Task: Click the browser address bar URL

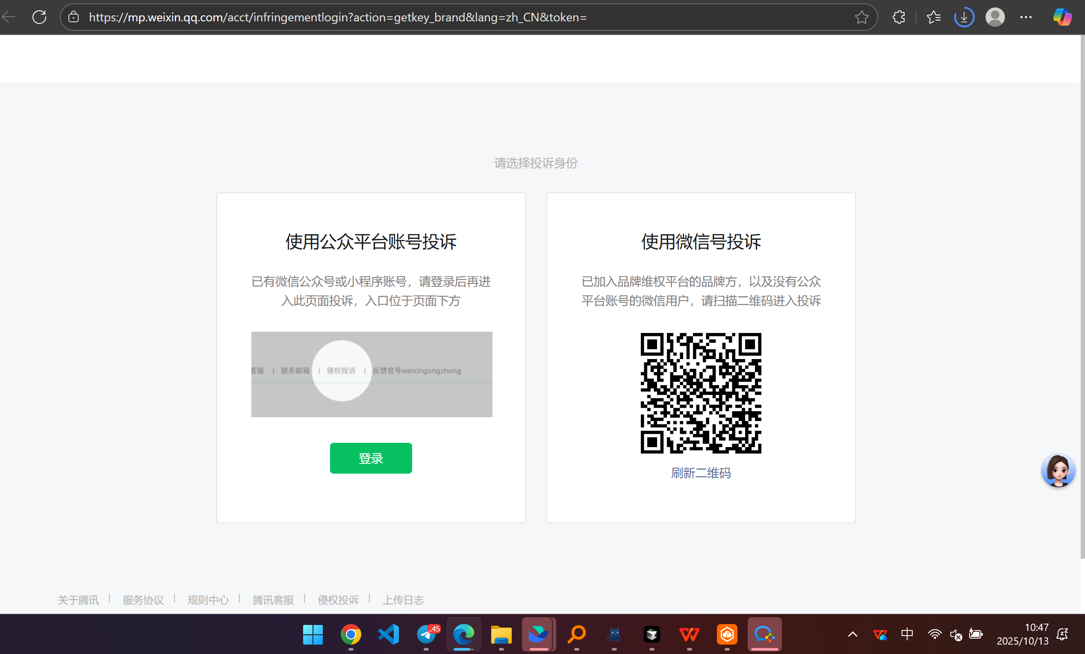Action: tap(337, 17)
